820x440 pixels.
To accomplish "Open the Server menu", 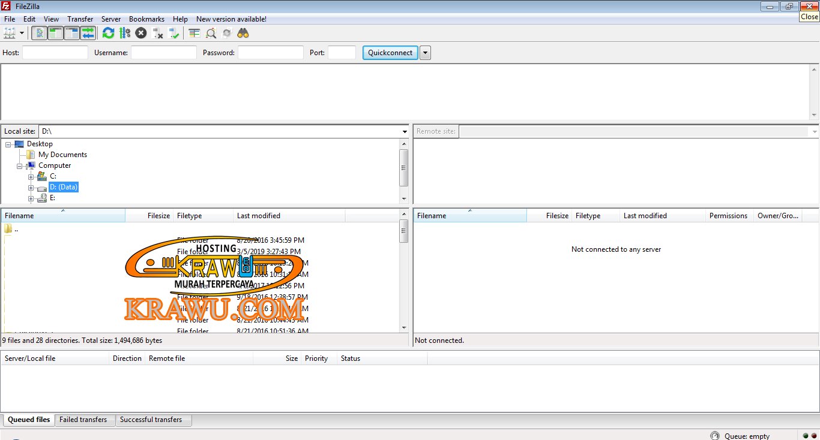I will click(x=111, y=19).
